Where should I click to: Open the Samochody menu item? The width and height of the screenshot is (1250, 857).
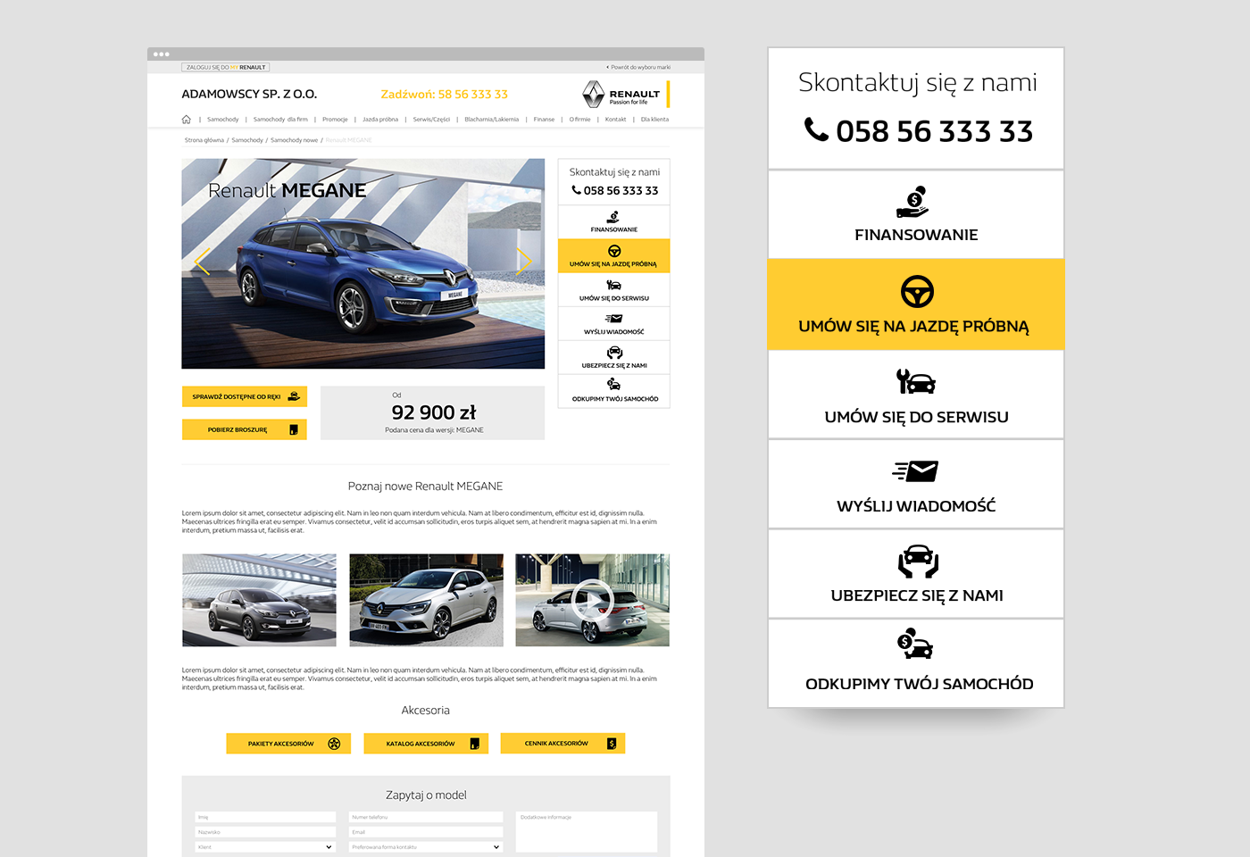(223, 120)
